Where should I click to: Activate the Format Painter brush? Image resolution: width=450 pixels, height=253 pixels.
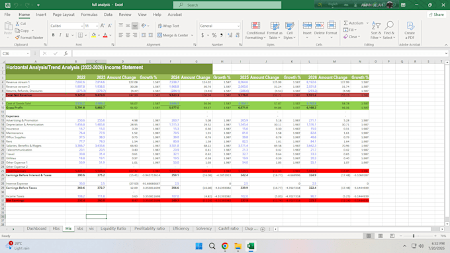(x=17, y=37)
